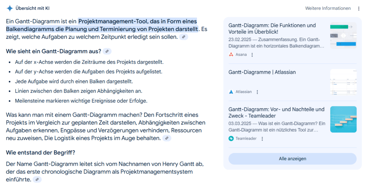This screenshot has width=374, height=185.
Task: Click the Teamleader logo icon
Action: click(x=231, y=139)
